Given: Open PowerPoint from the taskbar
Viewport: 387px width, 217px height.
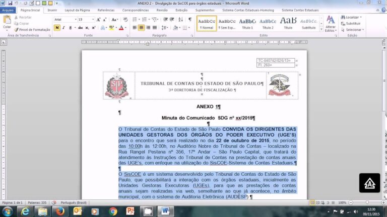Looking at the screenshot, I should pyautogui.click(x=130, y=211).
